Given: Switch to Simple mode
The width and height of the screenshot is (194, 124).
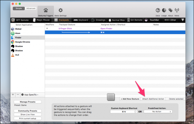Looking at the screenshot, I should click(x=19, y=8).
